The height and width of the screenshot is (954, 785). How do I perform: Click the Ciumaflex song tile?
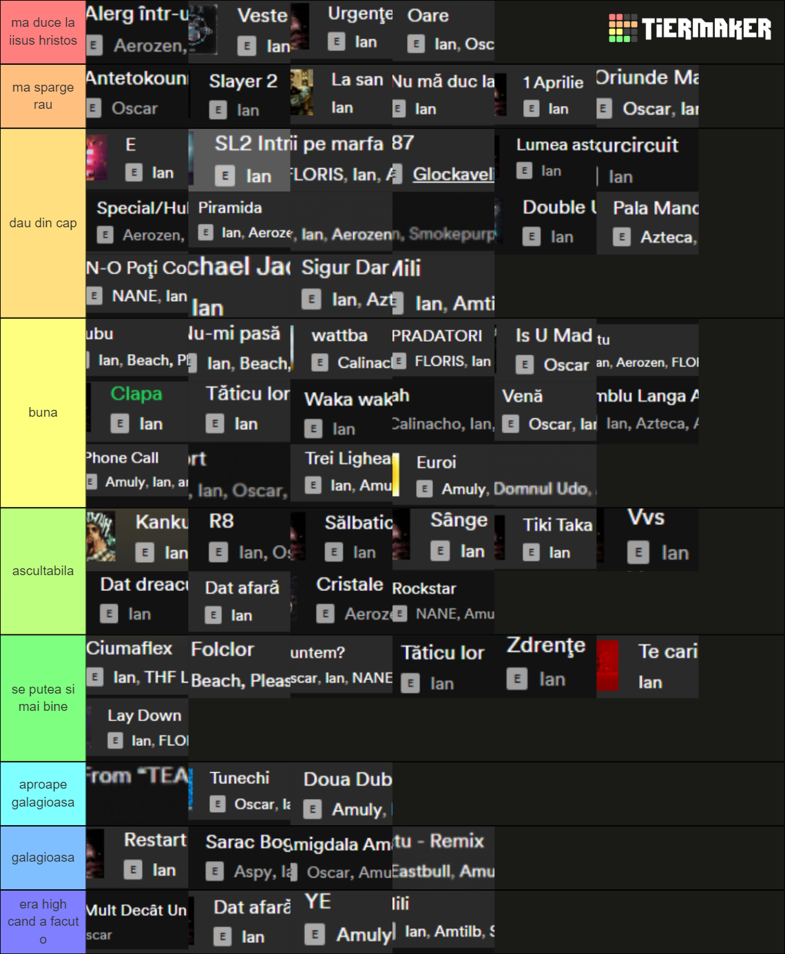coord(137,667)
